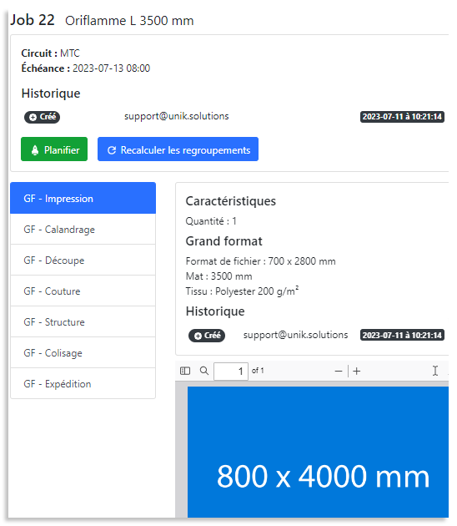Toggle the PDF viewer sidebar icon
Image resolution: width=457 pixels, height=526 pixels.
(x=185, y=371)
